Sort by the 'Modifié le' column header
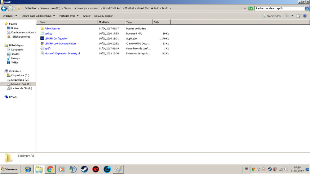The image size is (310, 174). (111, 22)
